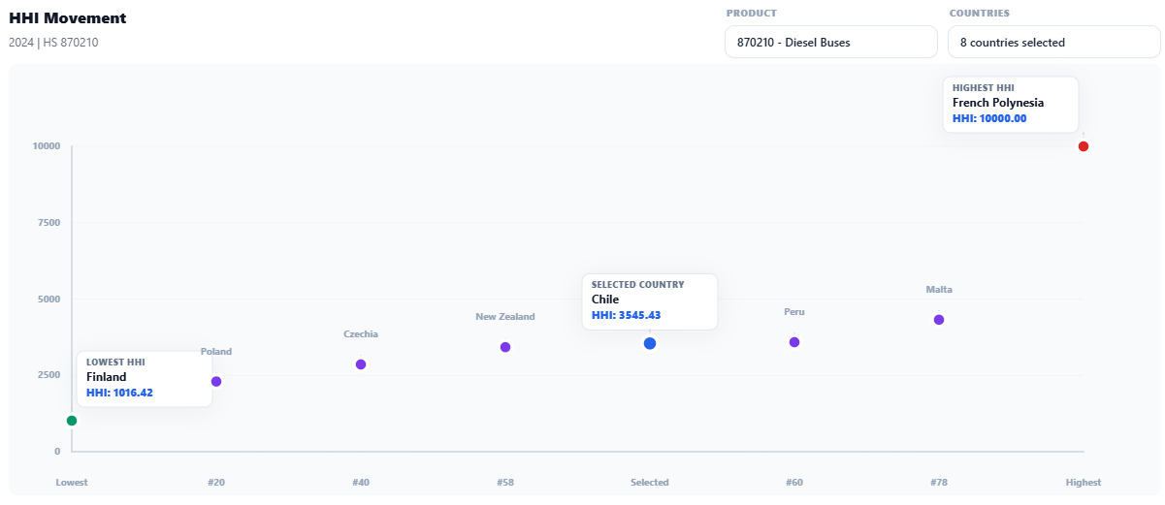Select the purple Peru data point
The width and height of the screenshot is (1165, 505).
794,342
